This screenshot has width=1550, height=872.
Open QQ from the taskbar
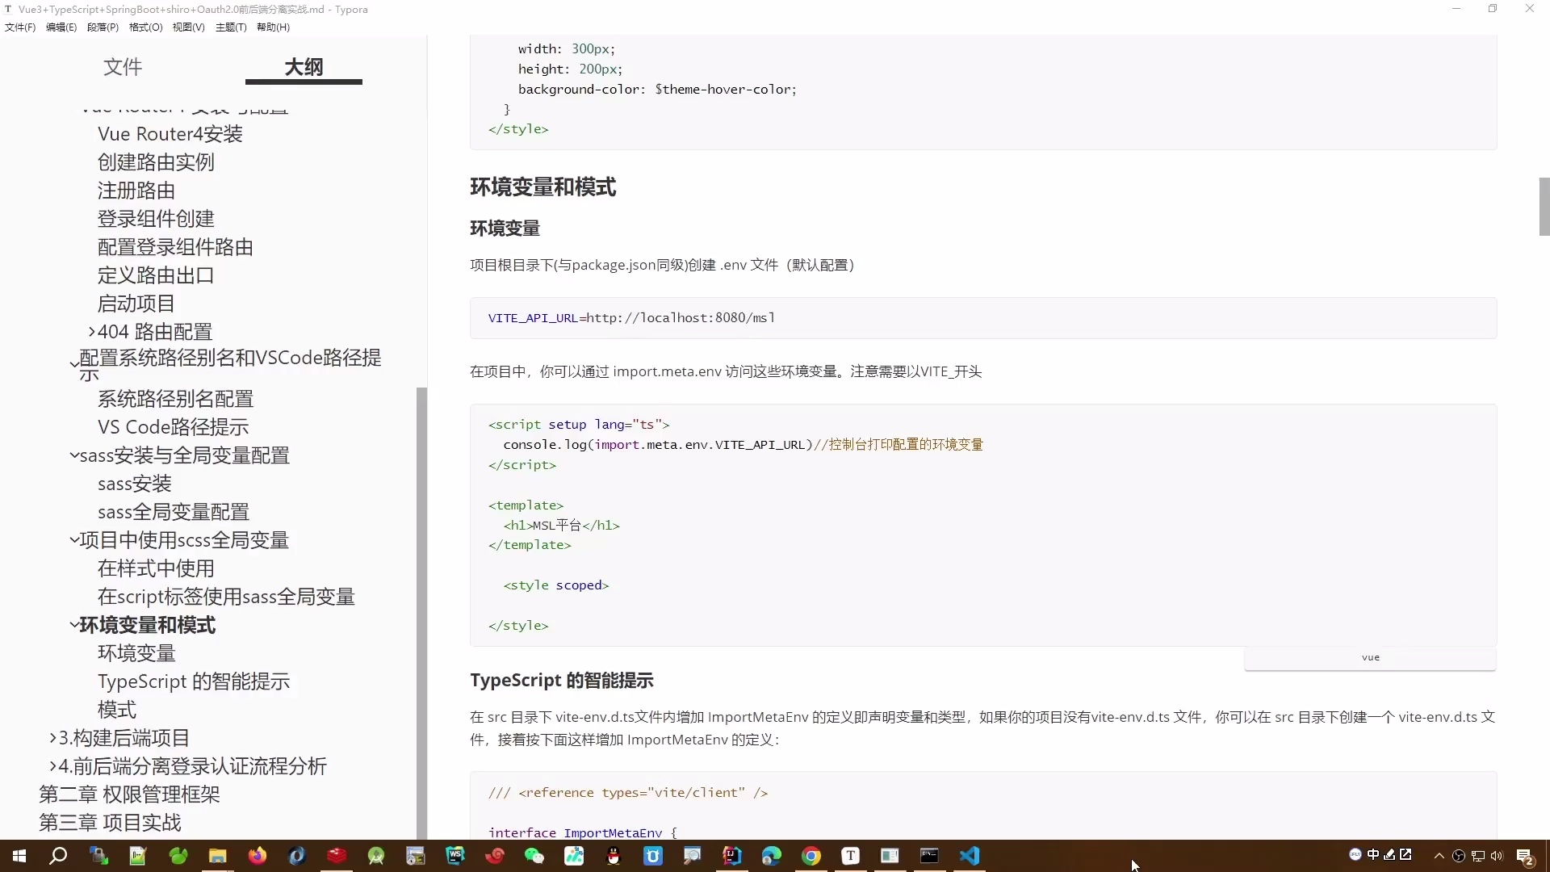point(612,856)
